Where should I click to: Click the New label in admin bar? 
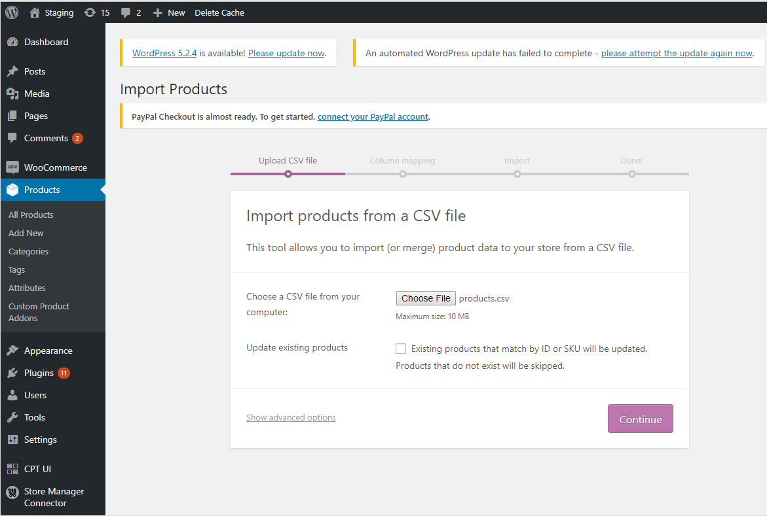pos(176,12)
